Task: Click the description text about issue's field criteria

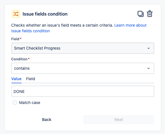Action: pos(62,25)
